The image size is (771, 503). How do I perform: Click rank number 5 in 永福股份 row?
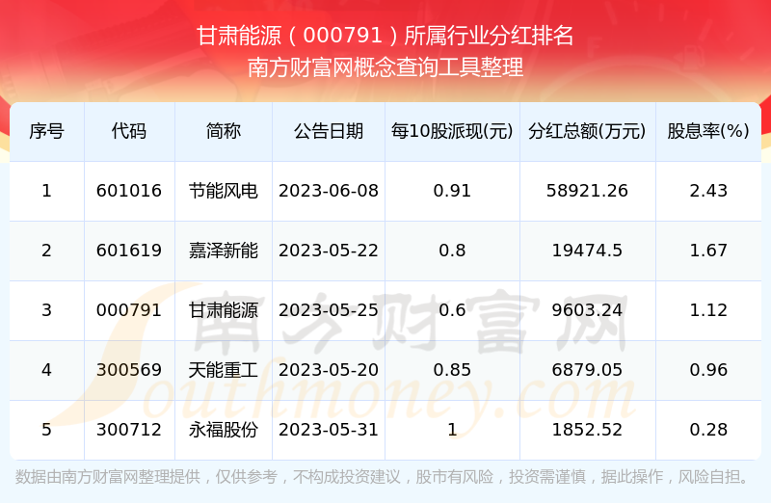point(46,430)
